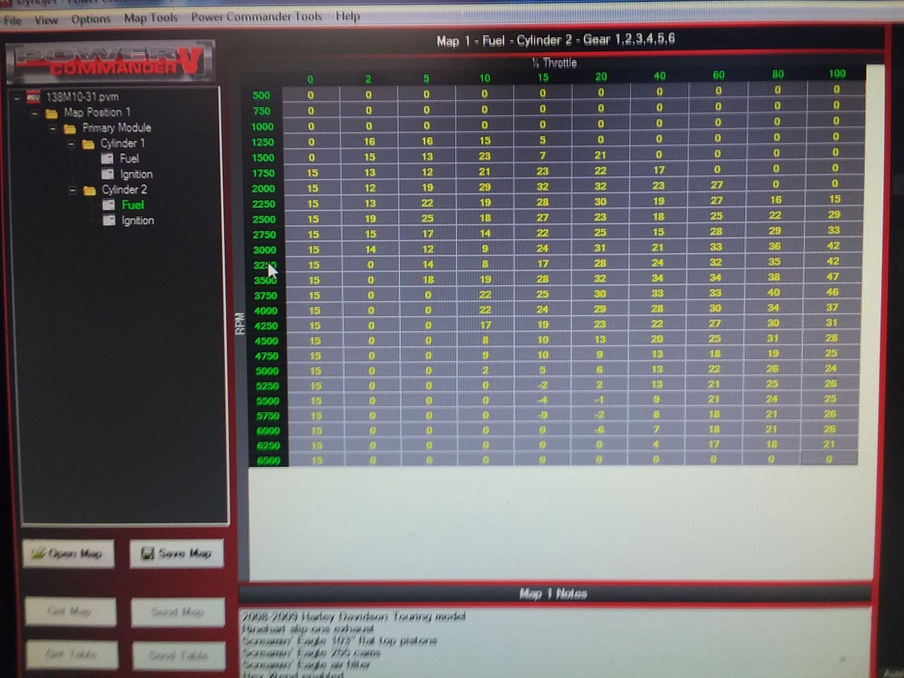
Task: Click the Cylinder 1 Ignition table icon
Action: pyautogui.click(x=108, y=174)
